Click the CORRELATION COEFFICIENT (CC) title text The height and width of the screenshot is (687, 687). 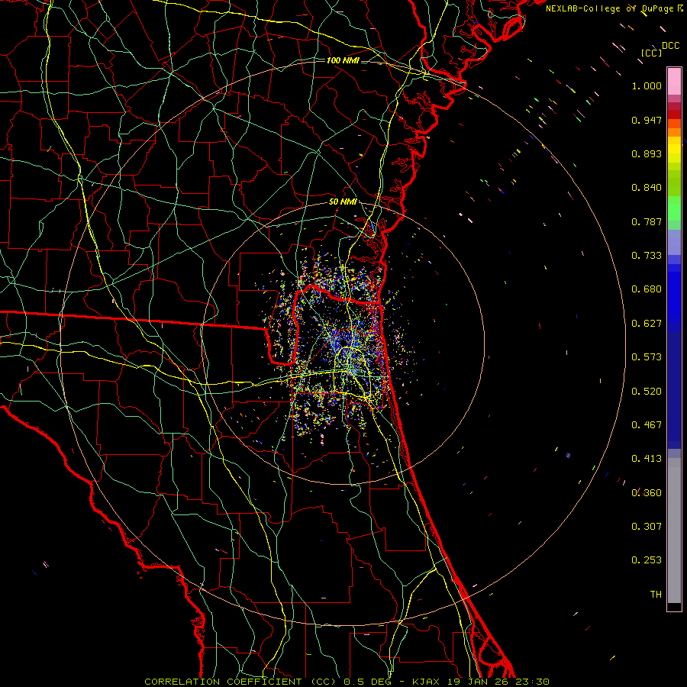coord(240,682)
